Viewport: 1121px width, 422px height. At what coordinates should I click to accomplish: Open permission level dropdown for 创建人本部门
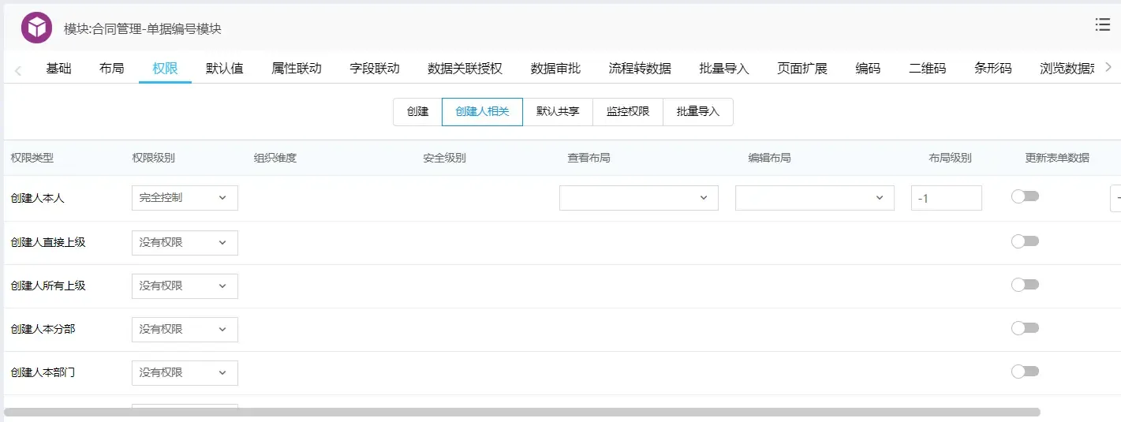click(x=185, y=373)
